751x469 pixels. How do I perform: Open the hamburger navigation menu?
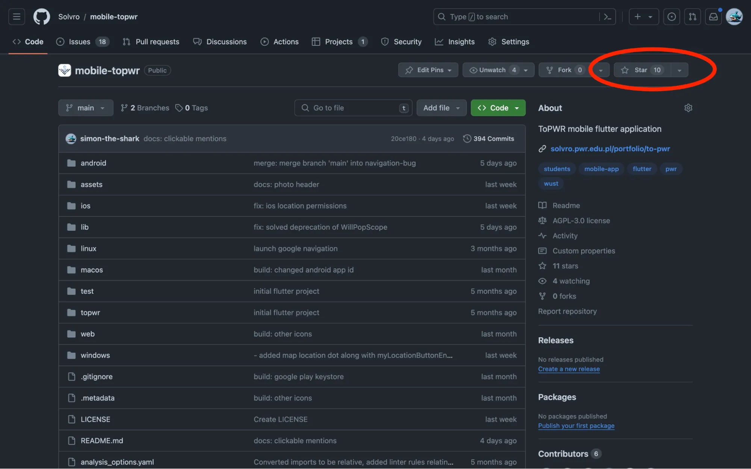tap(17, 17)
